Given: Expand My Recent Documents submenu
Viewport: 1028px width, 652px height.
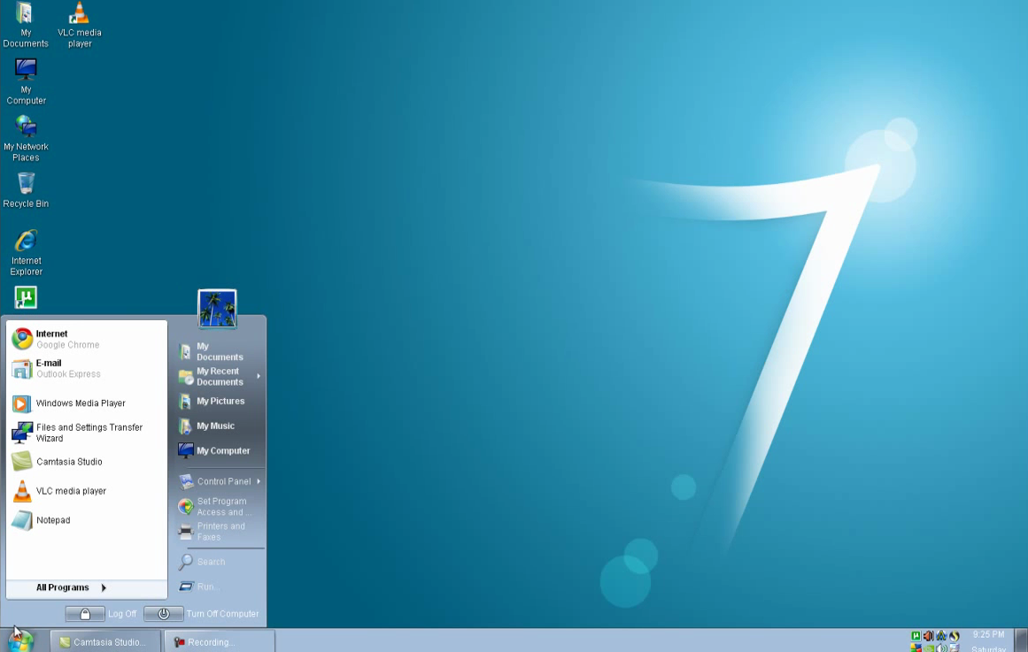Looking at the screenshot, I should click(x=220, y=376).
